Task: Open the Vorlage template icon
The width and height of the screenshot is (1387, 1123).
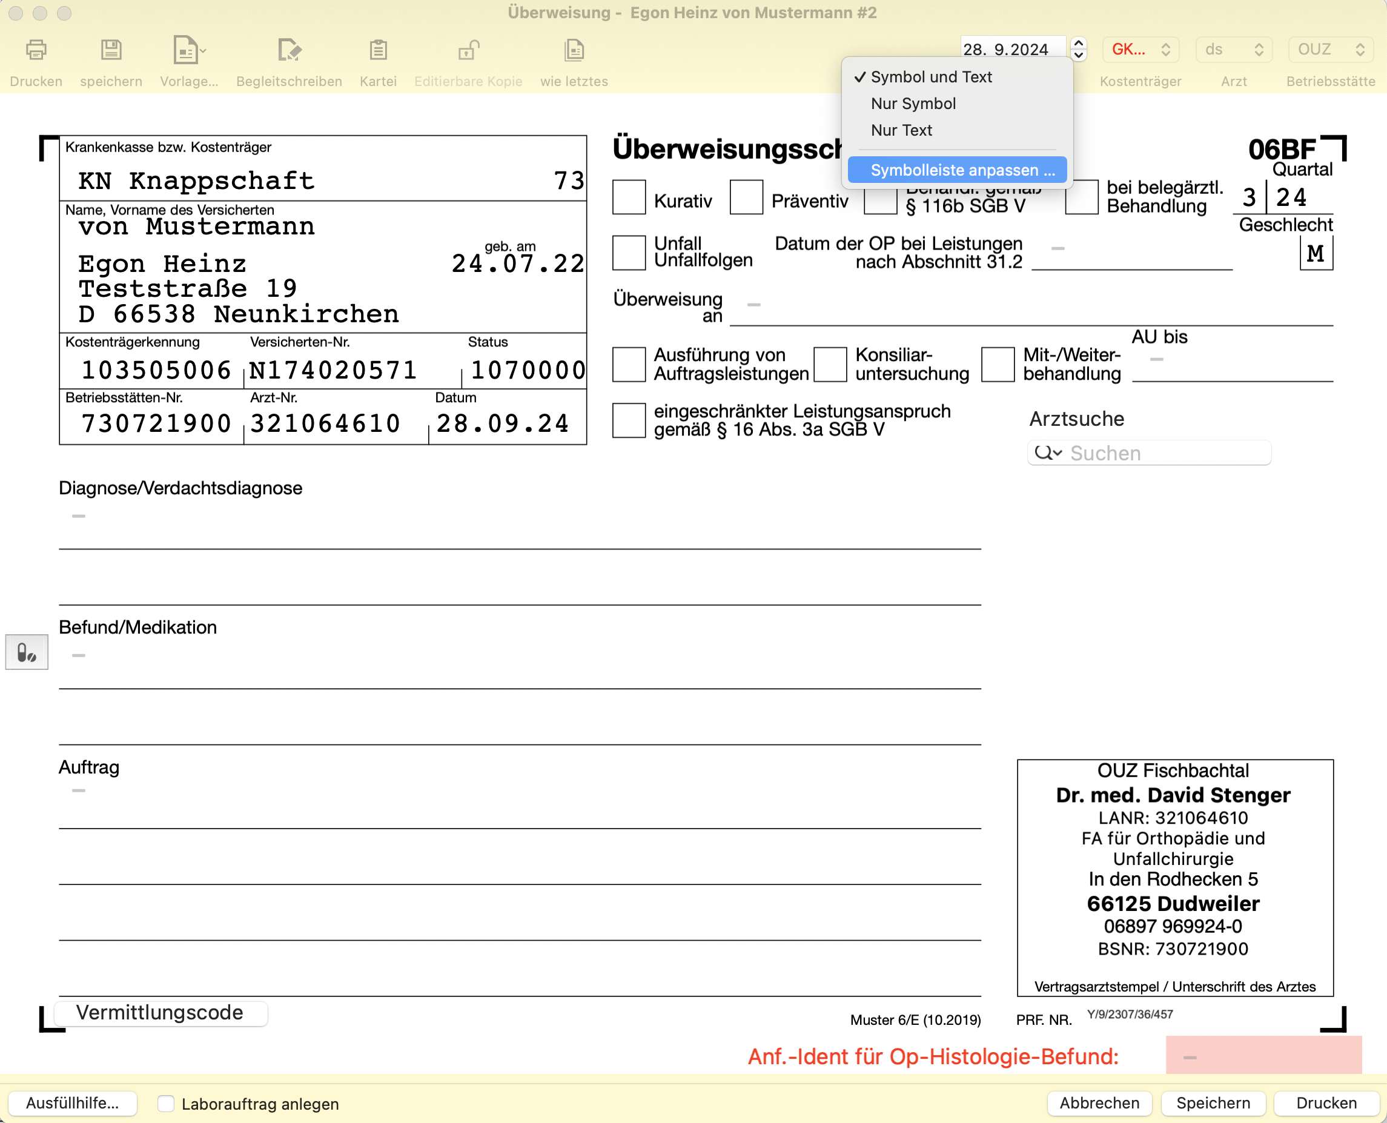Action: coord(188,50)
